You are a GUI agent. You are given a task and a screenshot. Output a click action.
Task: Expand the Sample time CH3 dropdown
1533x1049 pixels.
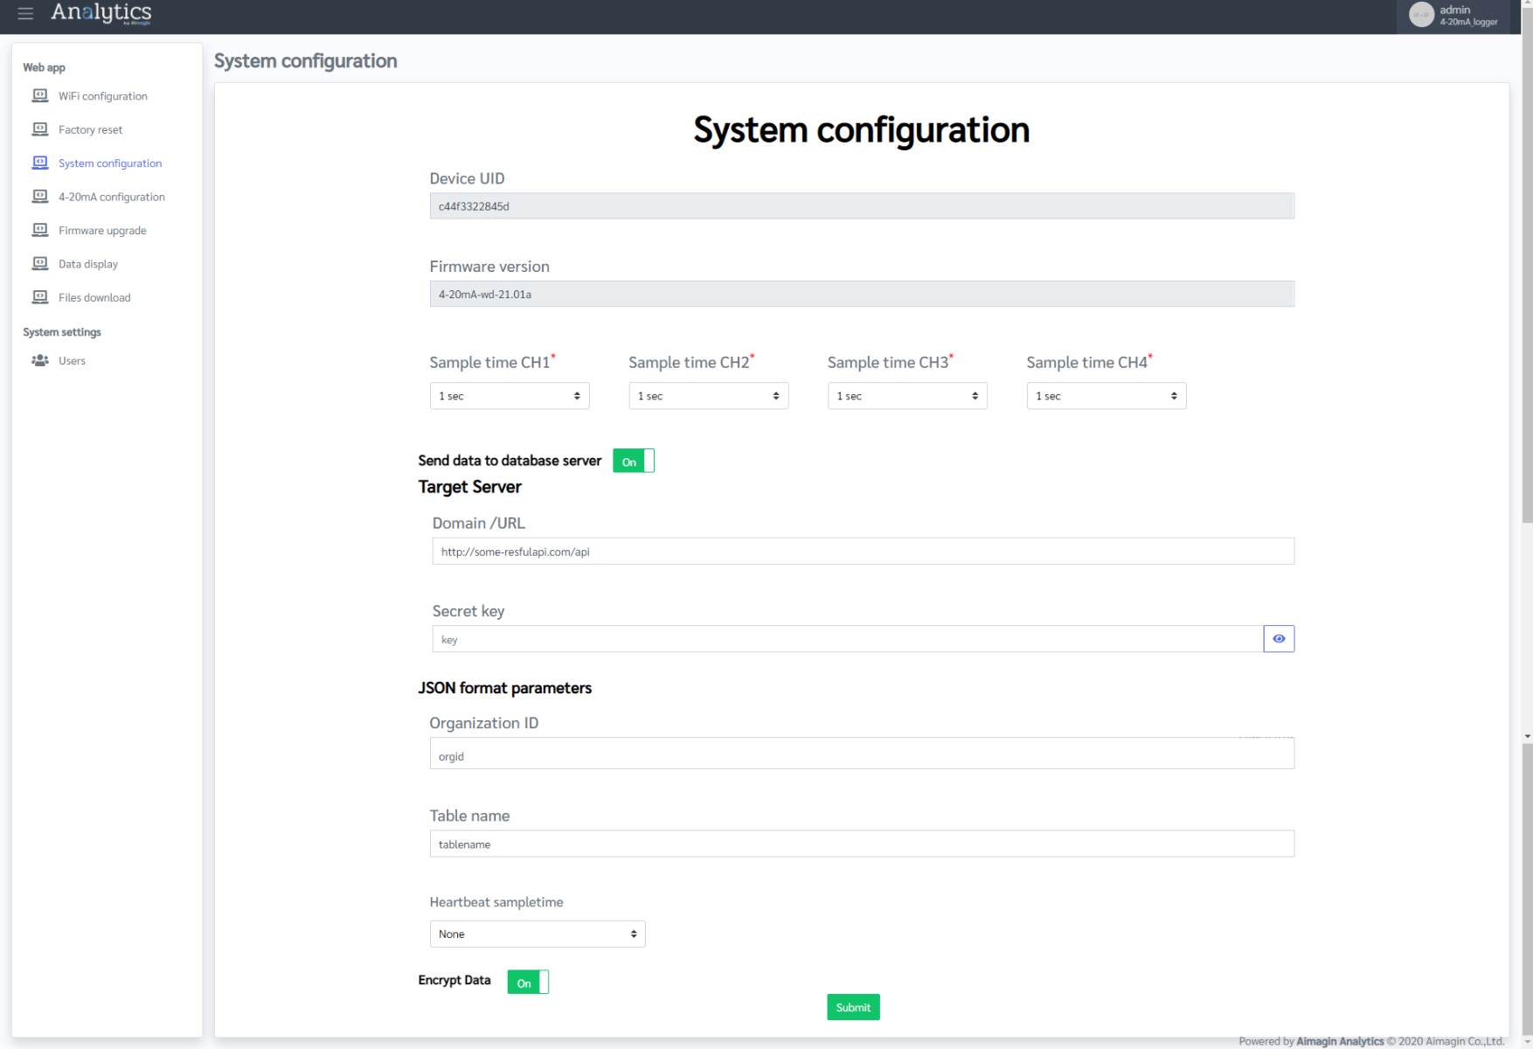[x=906, y=396]
